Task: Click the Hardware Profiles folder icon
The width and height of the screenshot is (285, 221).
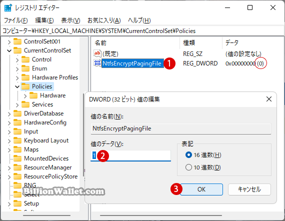Action: pos(25,77)
